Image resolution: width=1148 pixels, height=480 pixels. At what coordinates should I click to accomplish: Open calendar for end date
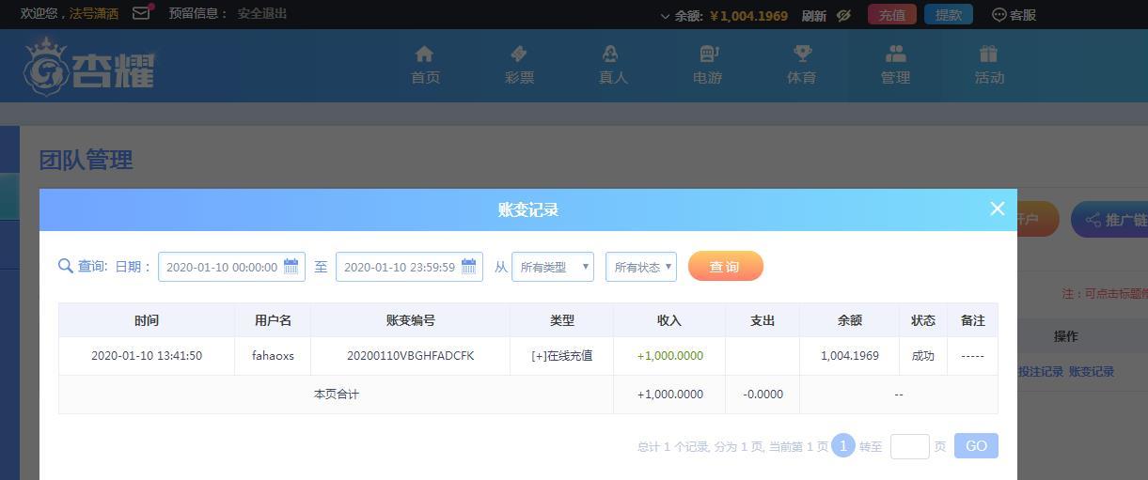click(468, 267)
